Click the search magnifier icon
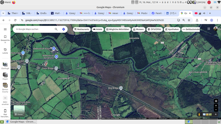 56,29
